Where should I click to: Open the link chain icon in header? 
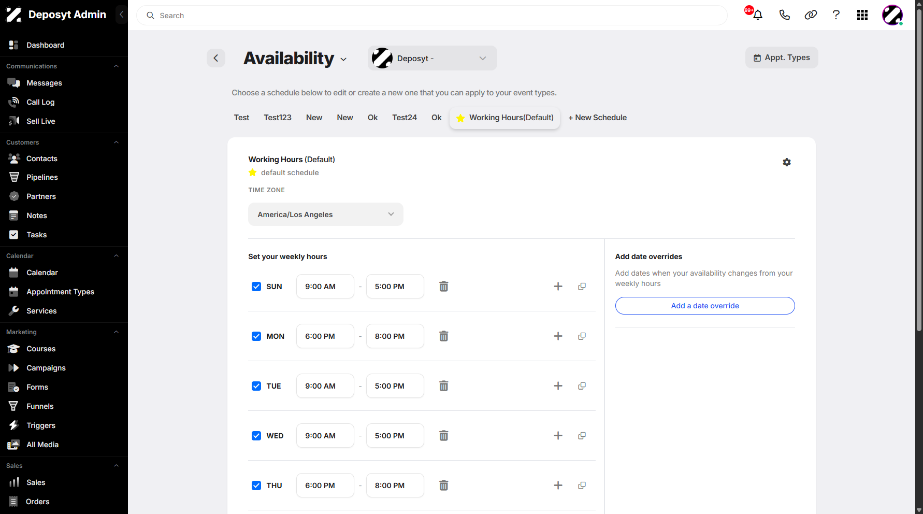811,15
